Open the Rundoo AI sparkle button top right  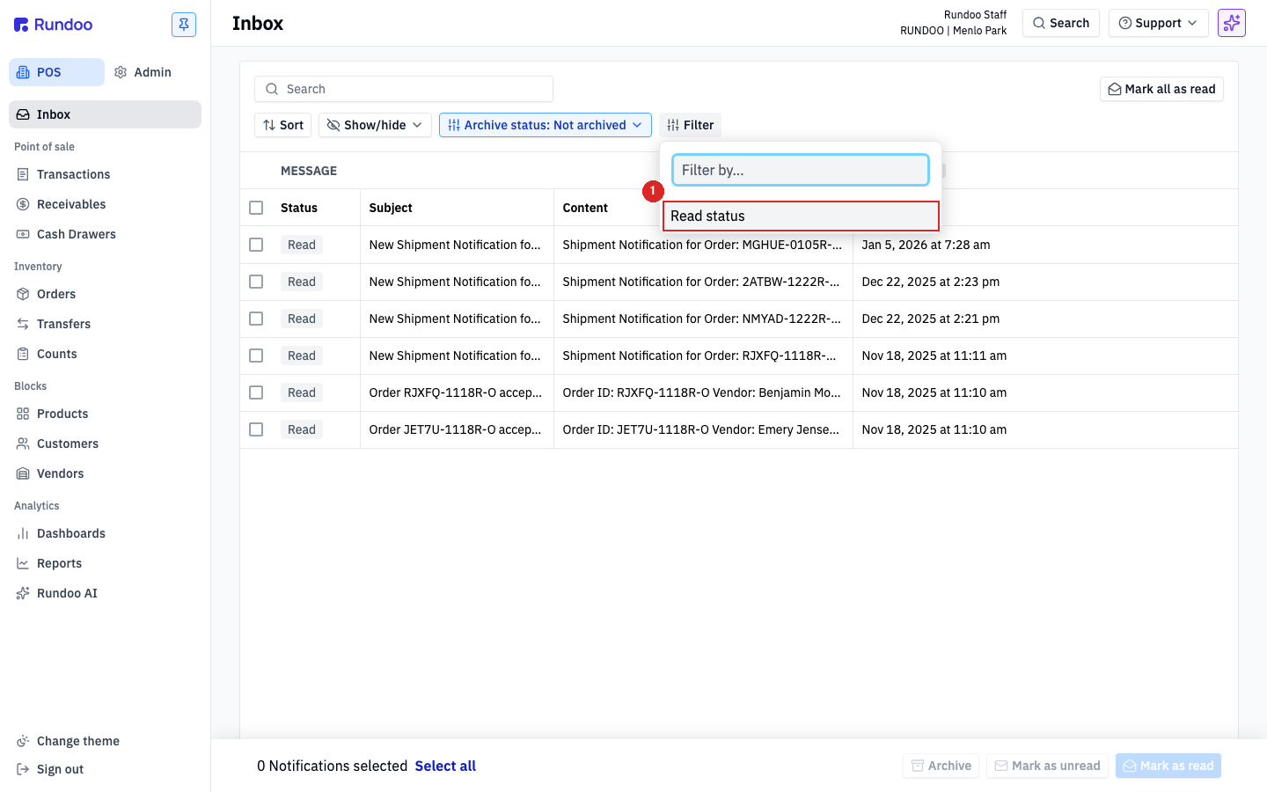pos(1232,23)
